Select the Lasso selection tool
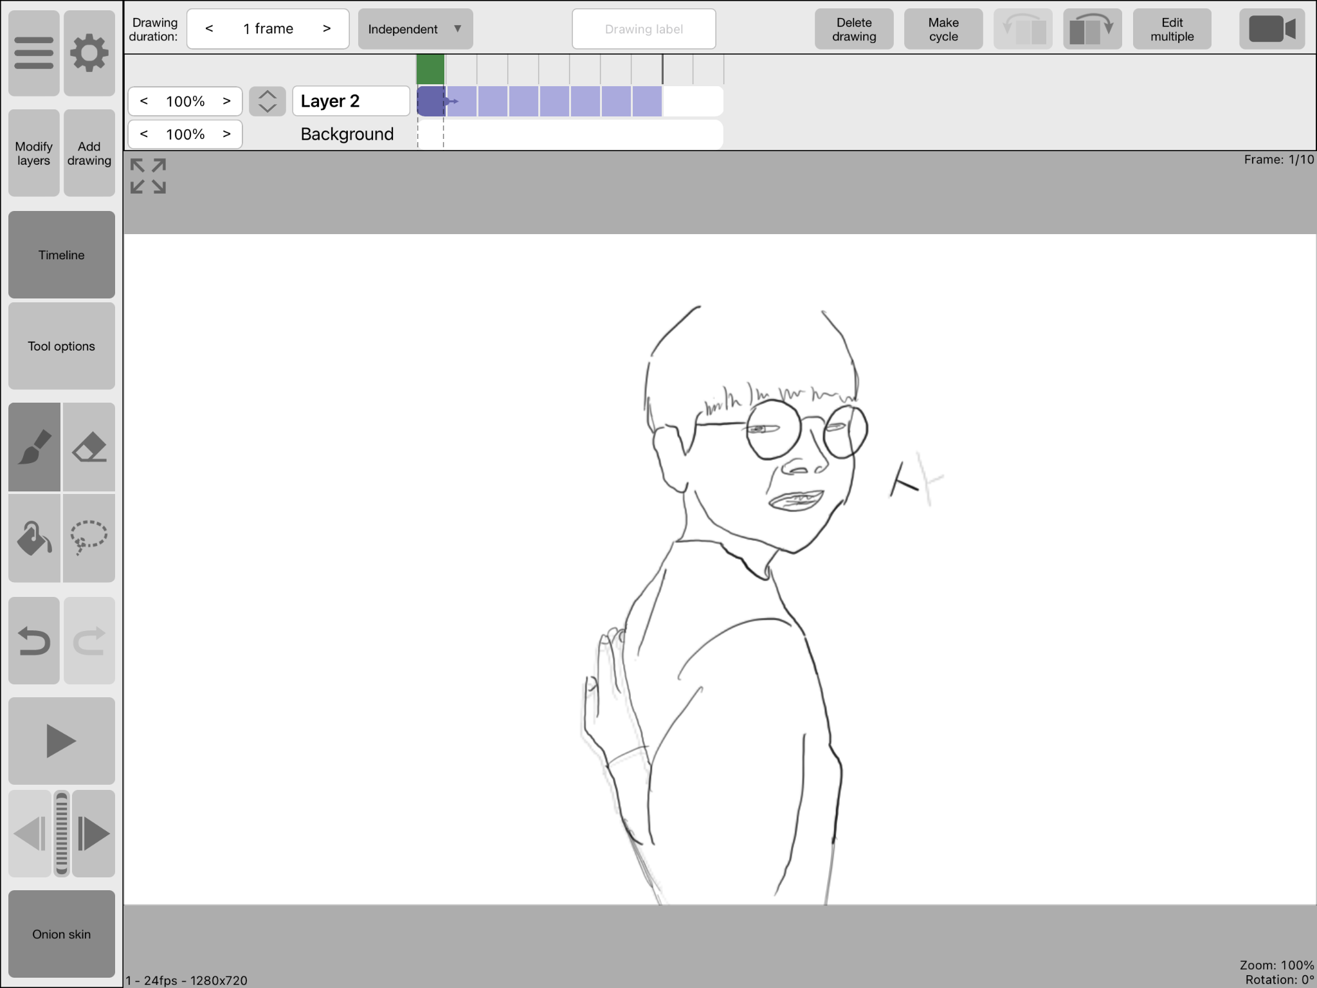1317x988 pixels. tap(89, 538)
